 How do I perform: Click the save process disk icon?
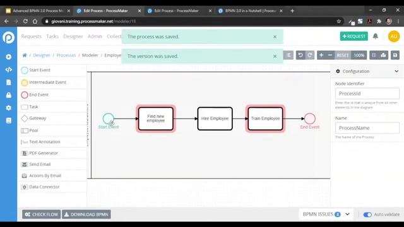(395, 55)
